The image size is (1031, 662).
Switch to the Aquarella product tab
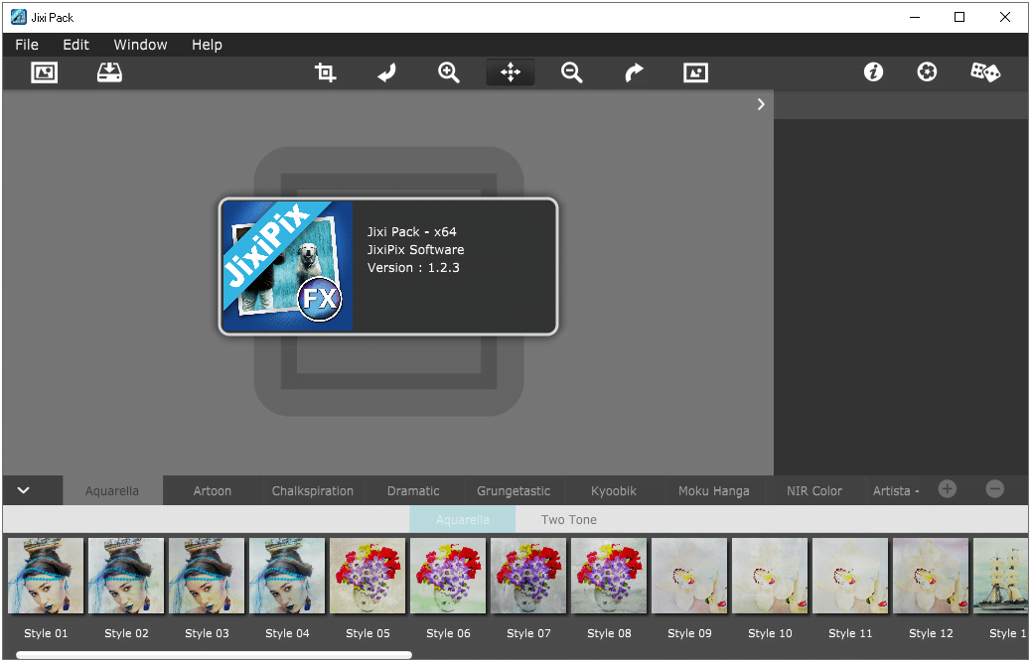click(x=112, y=491)
